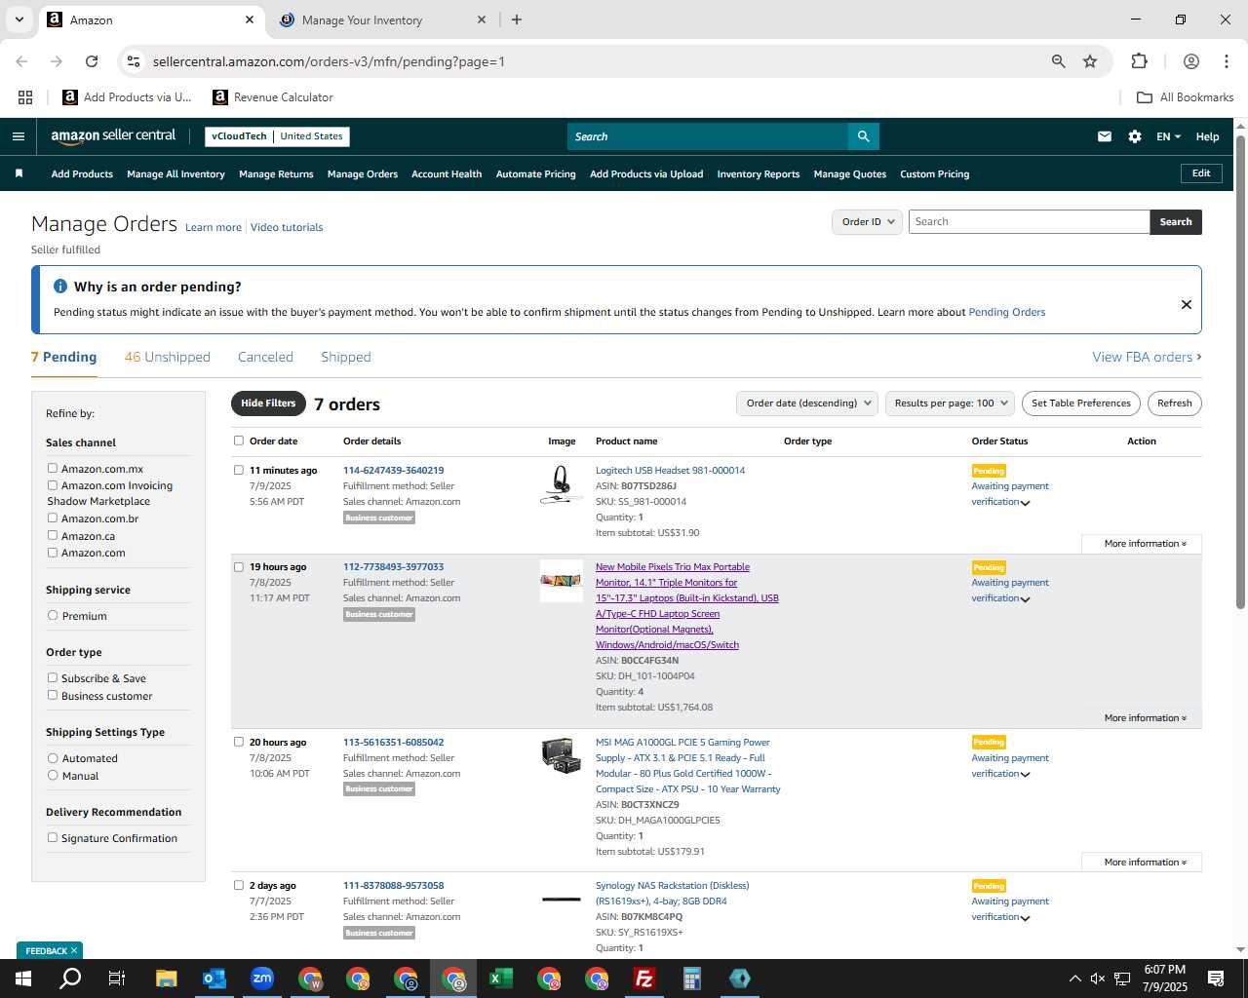
Task: Select the Manual shipping settings radio
Action: (53, 776)
